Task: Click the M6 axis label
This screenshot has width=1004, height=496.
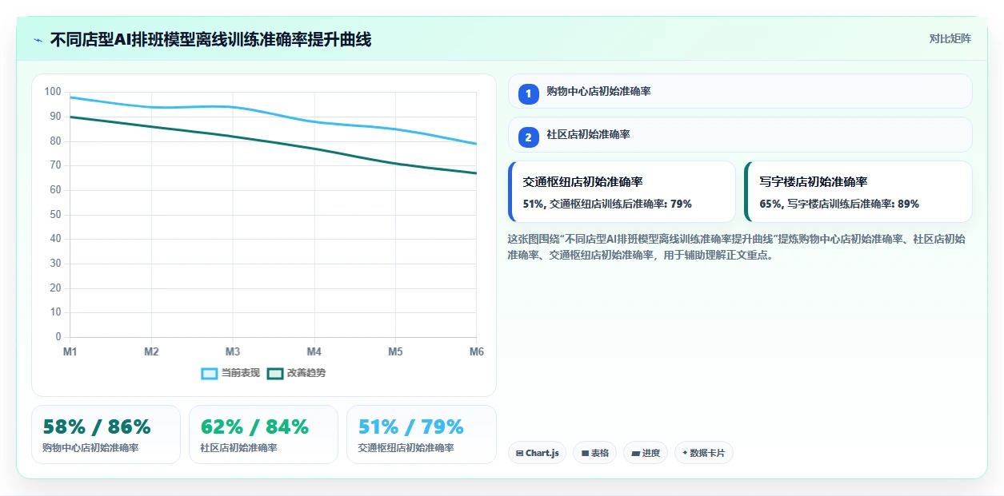Action: pyautogui.click(x=477, y=351)
